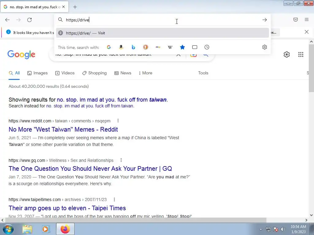Open the taskbar clock showing 10:54 AM

tap(298, 229)
